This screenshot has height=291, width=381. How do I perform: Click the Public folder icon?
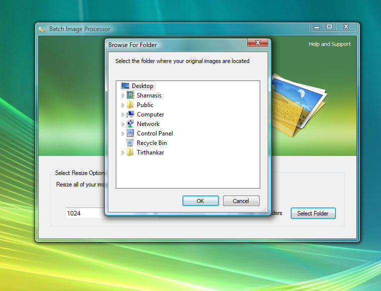tap(130, 105)
